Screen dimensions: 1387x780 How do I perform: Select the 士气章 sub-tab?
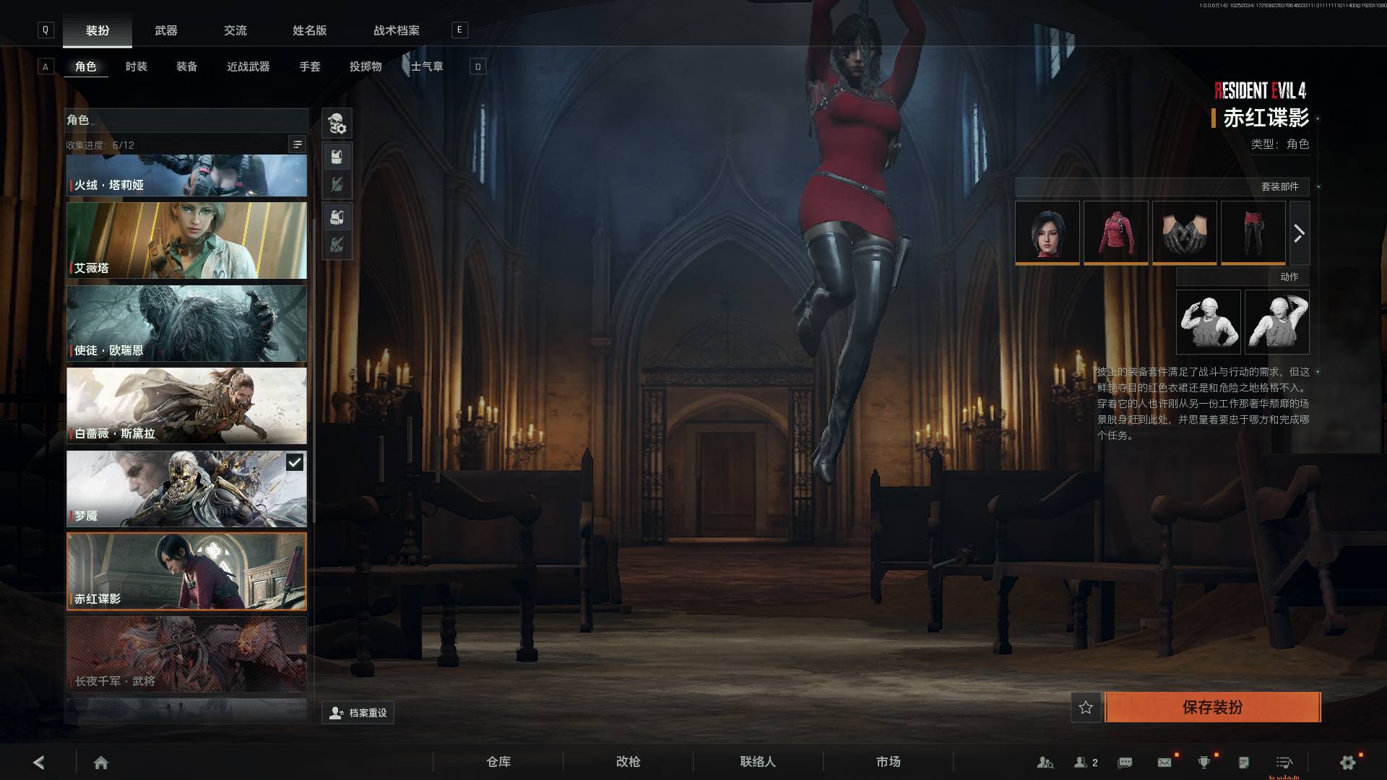[427, 66]
